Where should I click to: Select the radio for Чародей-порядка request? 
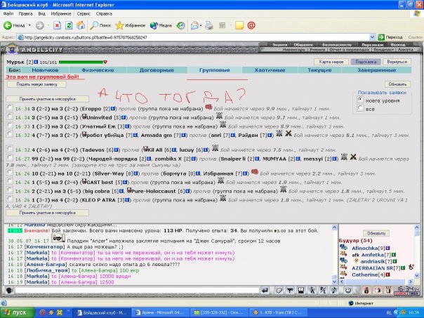coord(10,157)
